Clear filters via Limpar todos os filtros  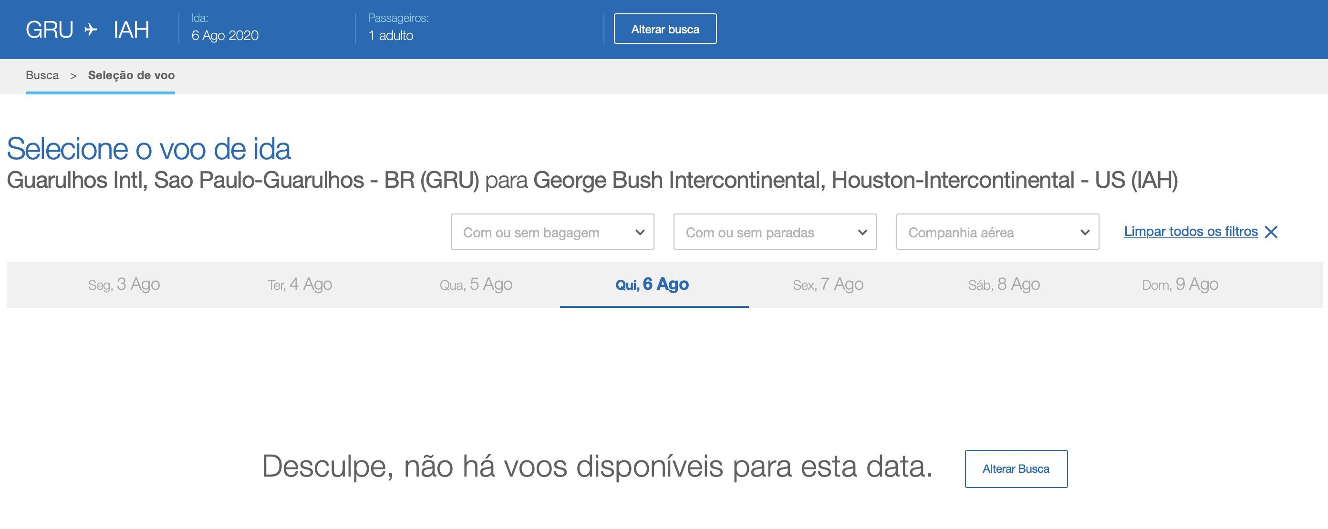(x=1191, y=232)
